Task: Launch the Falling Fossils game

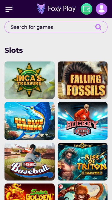Action: point(82,80)
